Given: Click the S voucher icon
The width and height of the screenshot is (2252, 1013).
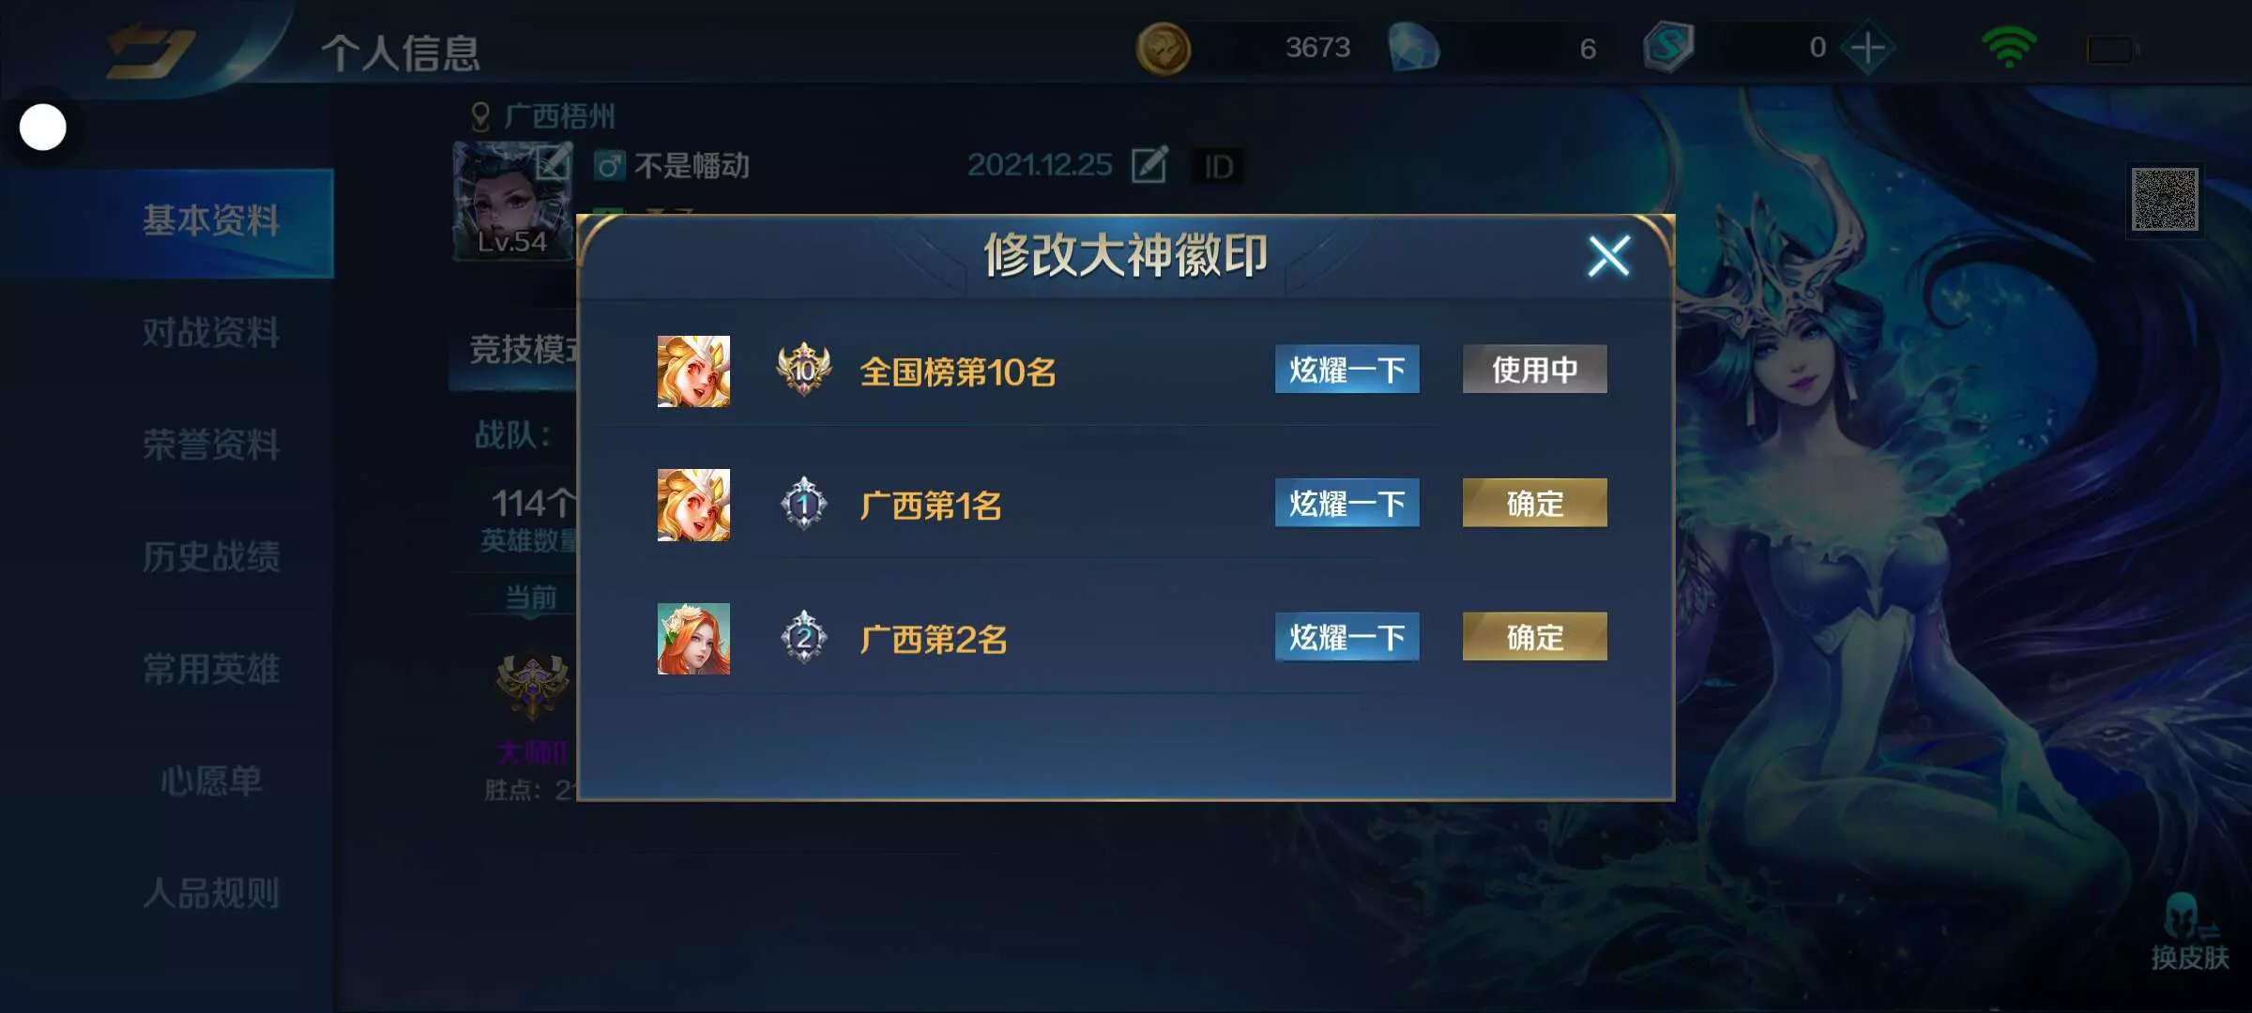Looking at the screenshot, I should coord(1668,48).
